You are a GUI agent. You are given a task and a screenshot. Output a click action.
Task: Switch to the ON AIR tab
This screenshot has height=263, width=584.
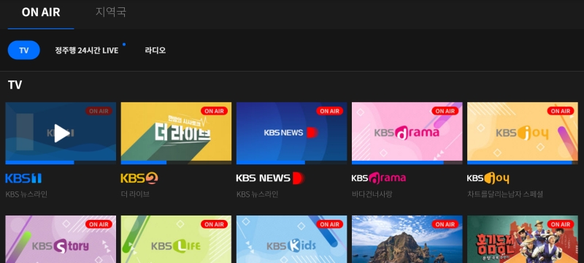tap(41, 12)
